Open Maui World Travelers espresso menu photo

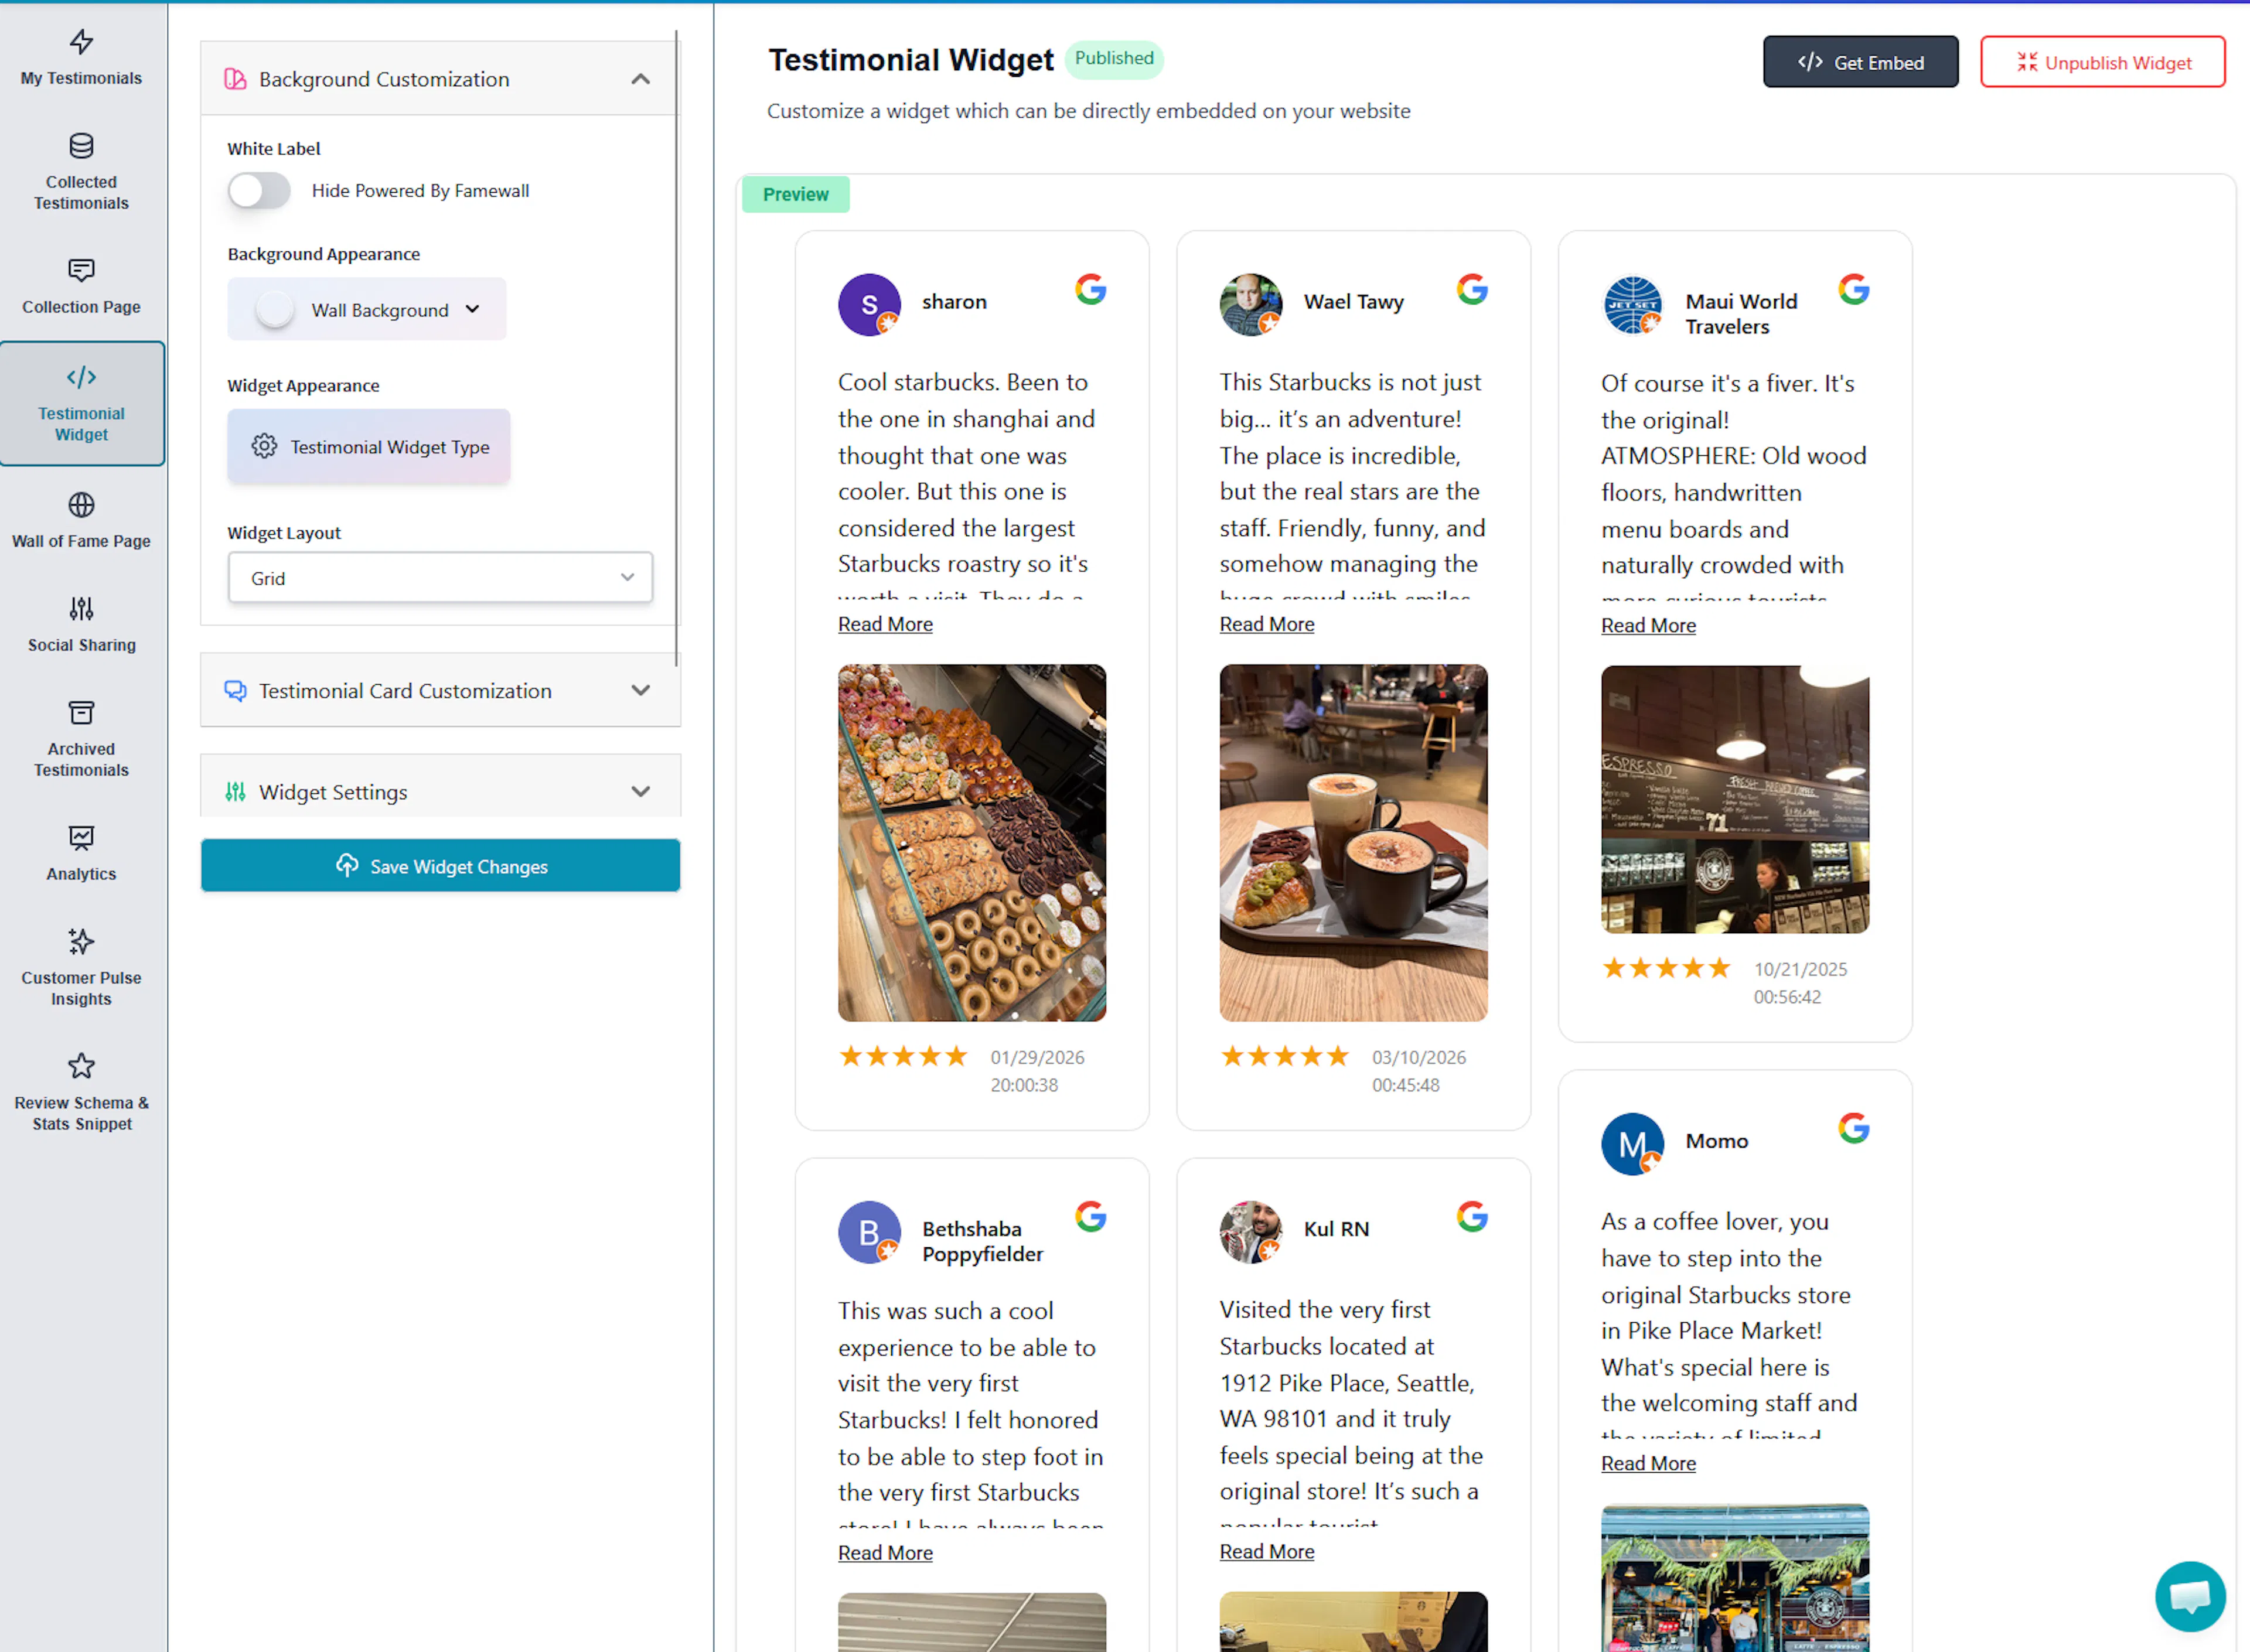(x=1735, y=800)
